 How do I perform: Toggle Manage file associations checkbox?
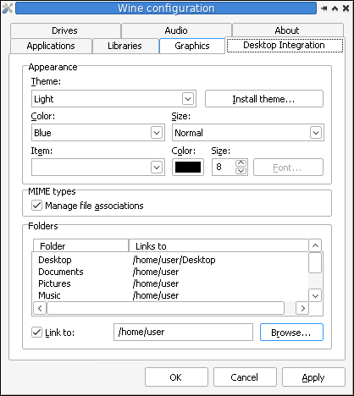tap(36, 206)
